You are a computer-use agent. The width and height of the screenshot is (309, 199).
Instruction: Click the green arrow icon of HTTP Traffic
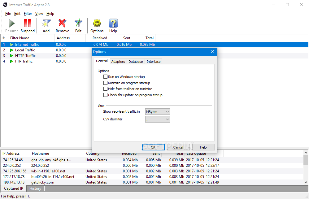12,56
